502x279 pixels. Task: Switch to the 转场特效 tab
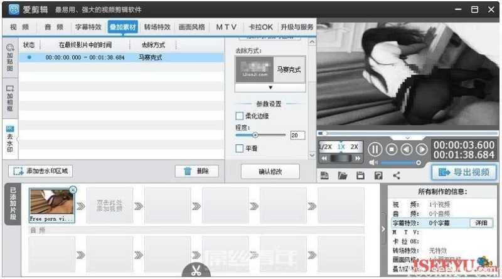tap(158, 27)
